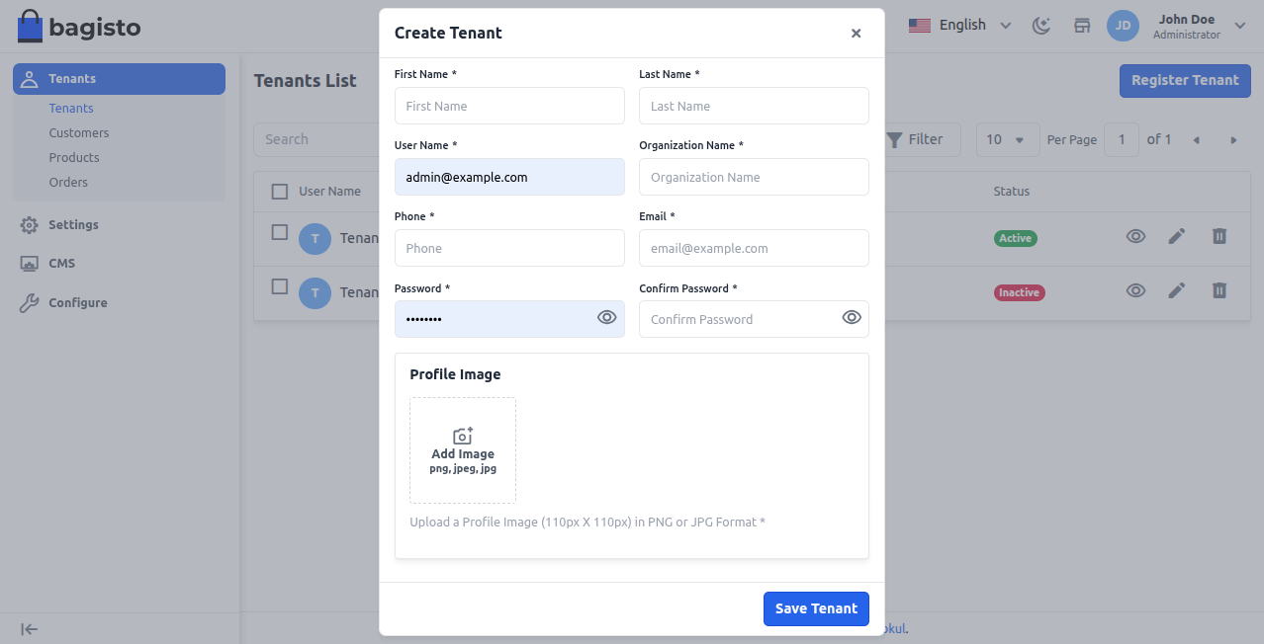Viewport: 1264px width, 644px height.
Task: Select the Add Image camera icon
Action: coord(462,435)
